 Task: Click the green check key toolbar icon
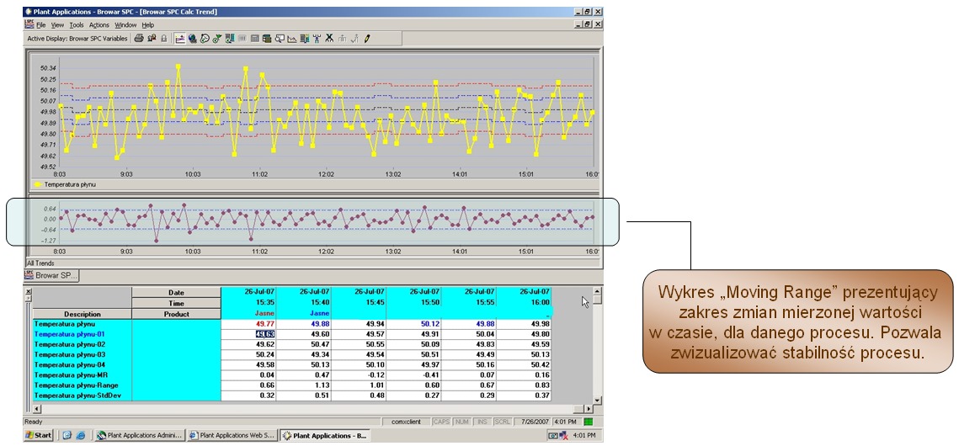pos(217,38)
